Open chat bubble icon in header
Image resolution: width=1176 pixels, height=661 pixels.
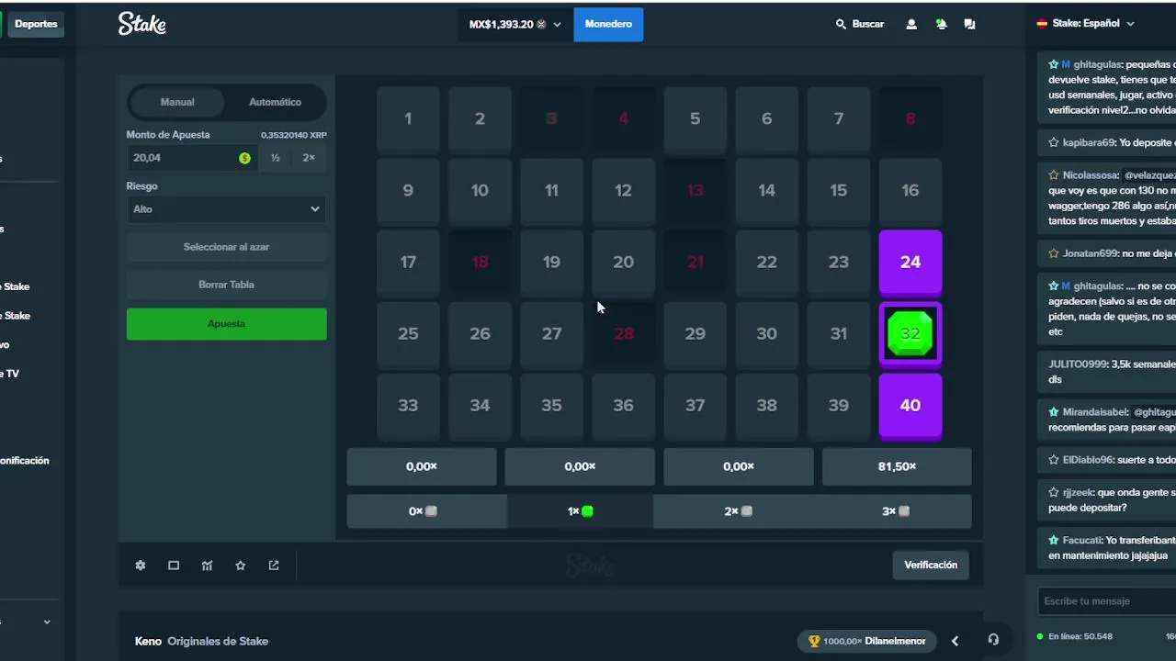969,25
